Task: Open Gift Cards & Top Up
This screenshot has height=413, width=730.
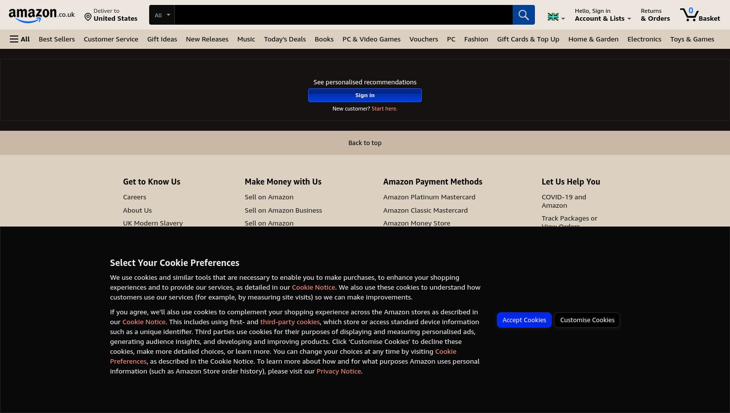Action: pos(528,39)
